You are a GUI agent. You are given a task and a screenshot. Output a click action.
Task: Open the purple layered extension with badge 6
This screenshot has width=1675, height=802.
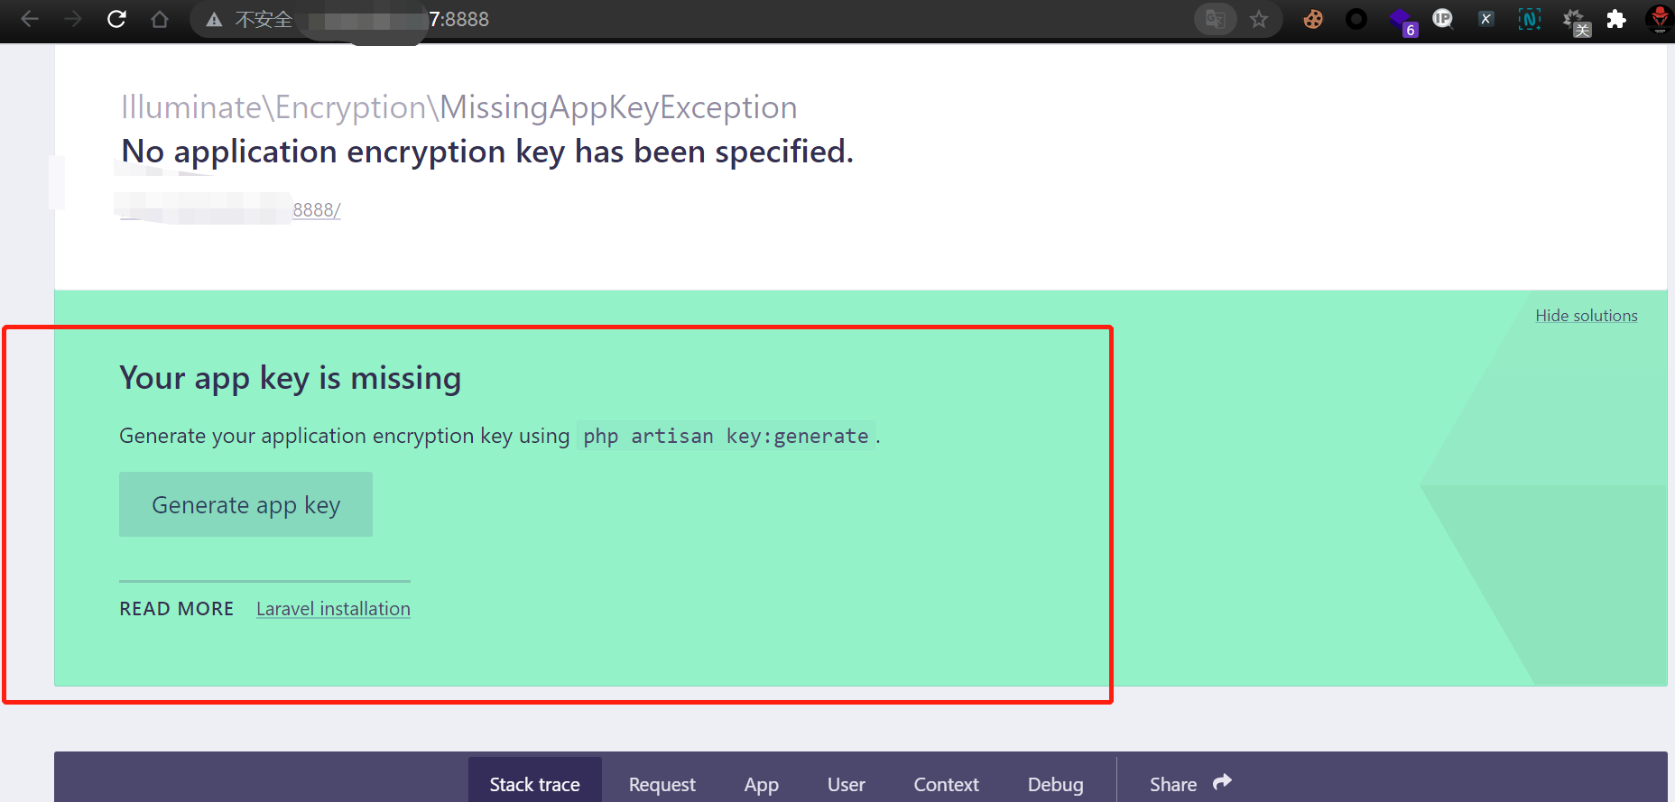click(x=1402, y=21)
